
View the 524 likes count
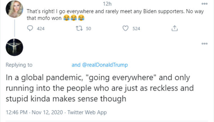tap(136, 28)
